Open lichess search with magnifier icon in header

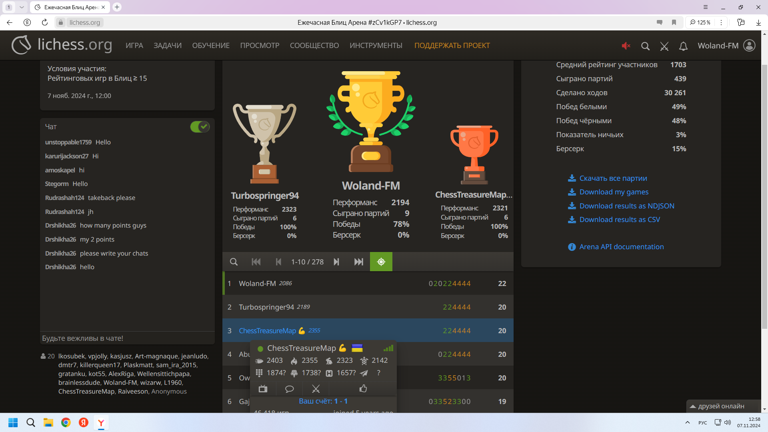click(645, 46)
